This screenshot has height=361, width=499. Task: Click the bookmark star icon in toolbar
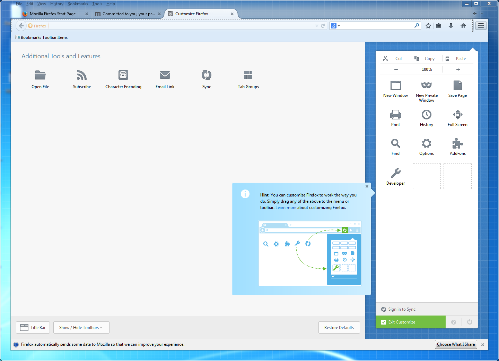click(x=428, y=26)
